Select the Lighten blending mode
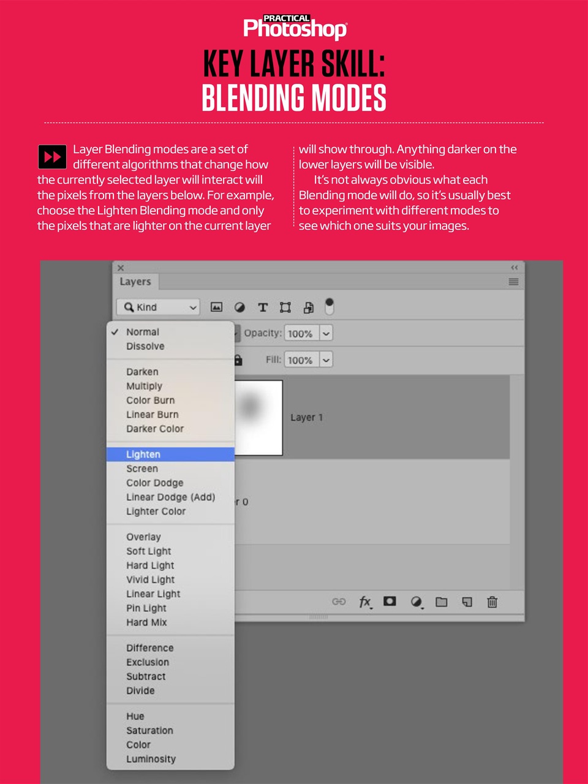Screen dimensions: 588x784 pos(143,454)
